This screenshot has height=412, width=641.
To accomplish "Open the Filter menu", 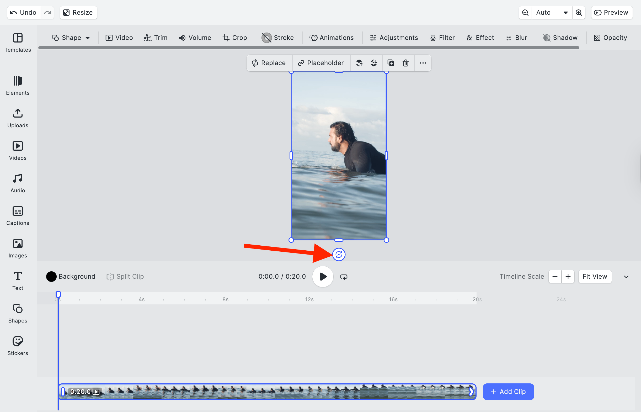I will pyautogui.click(x=442, y=38).
